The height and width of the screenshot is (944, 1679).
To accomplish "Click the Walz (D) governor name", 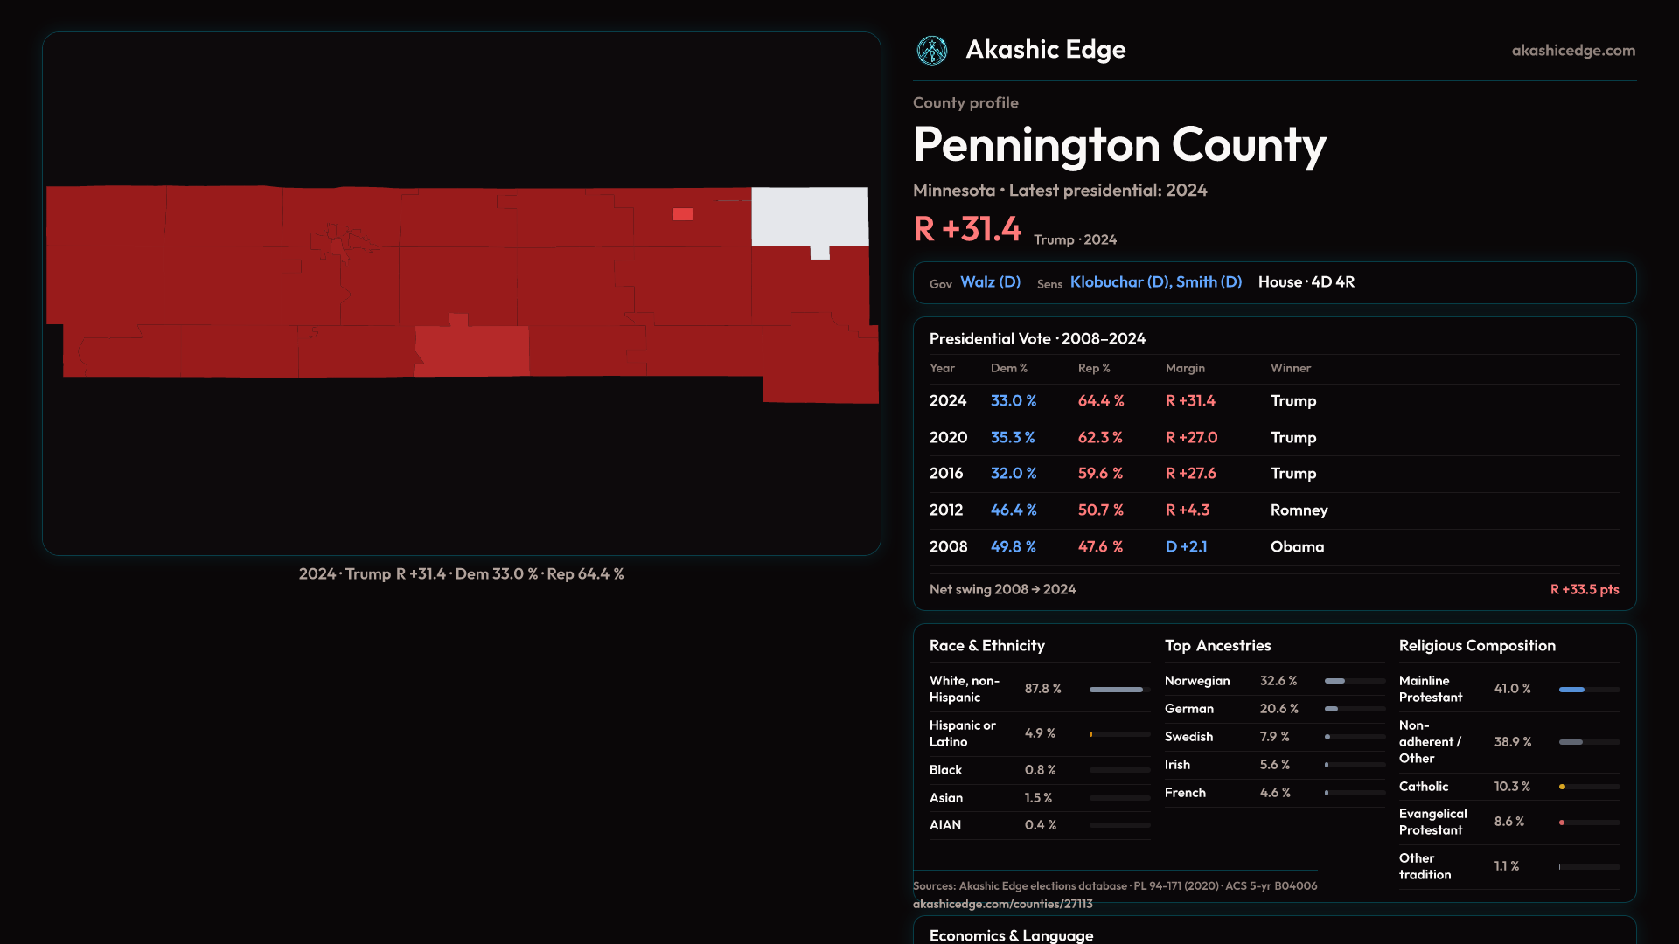I will (x=990, y=282).
